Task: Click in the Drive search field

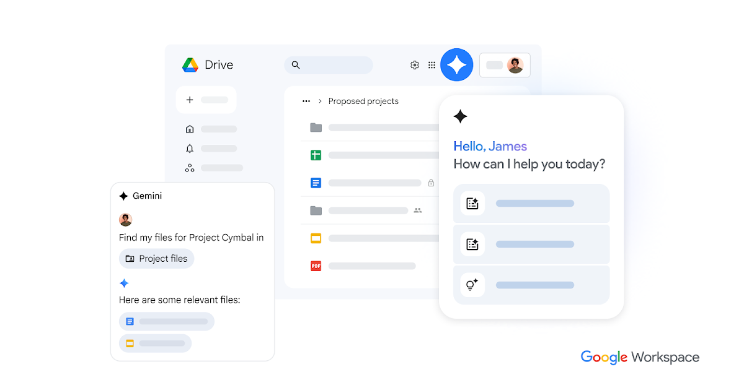Action: 329,65
